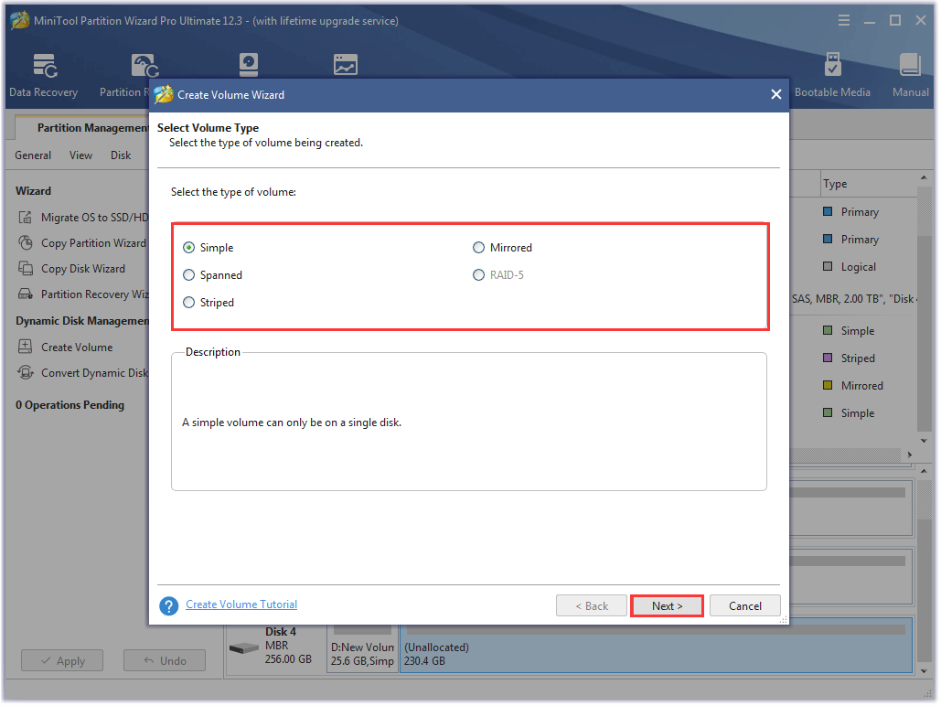Pick the Mirrored volume type
The image size is (941, 706).
click(478, 247)
